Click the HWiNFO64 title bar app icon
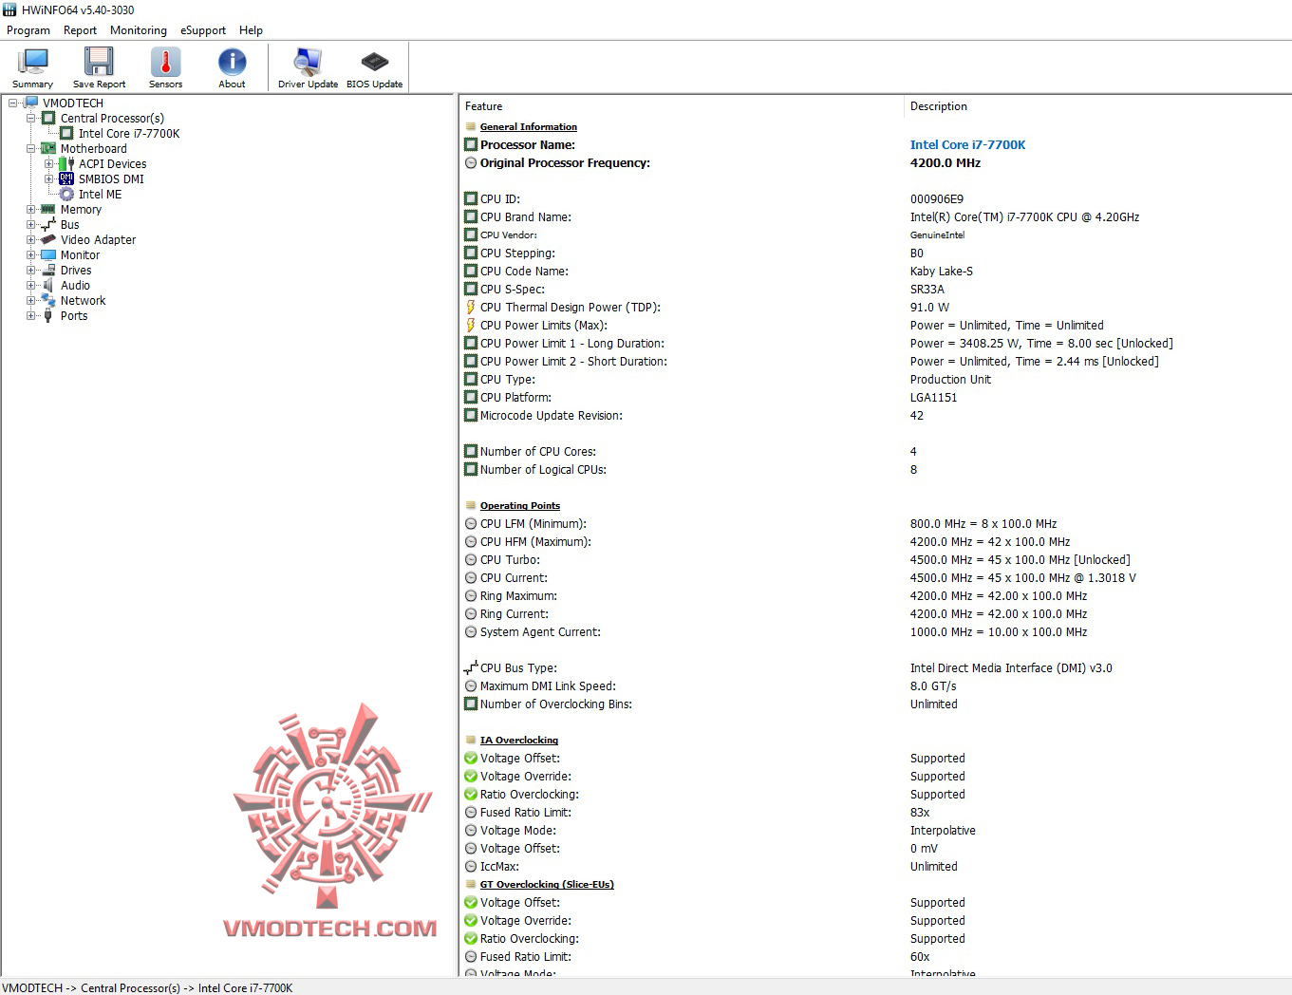The height and width of the screenshot is (995, 1292). [x=9, y=9]
